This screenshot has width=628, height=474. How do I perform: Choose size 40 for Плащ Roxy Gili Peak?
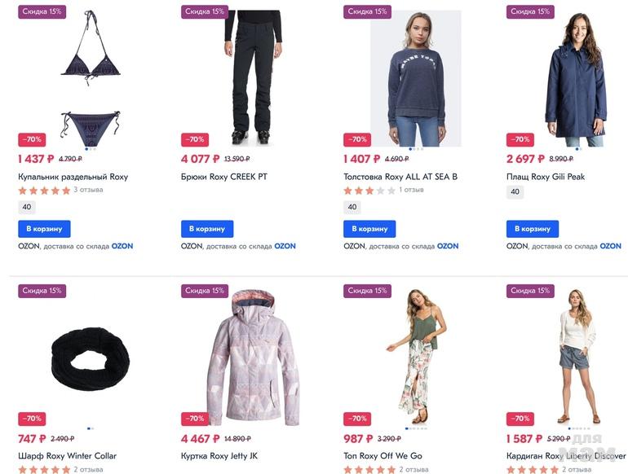coord(515,191)
